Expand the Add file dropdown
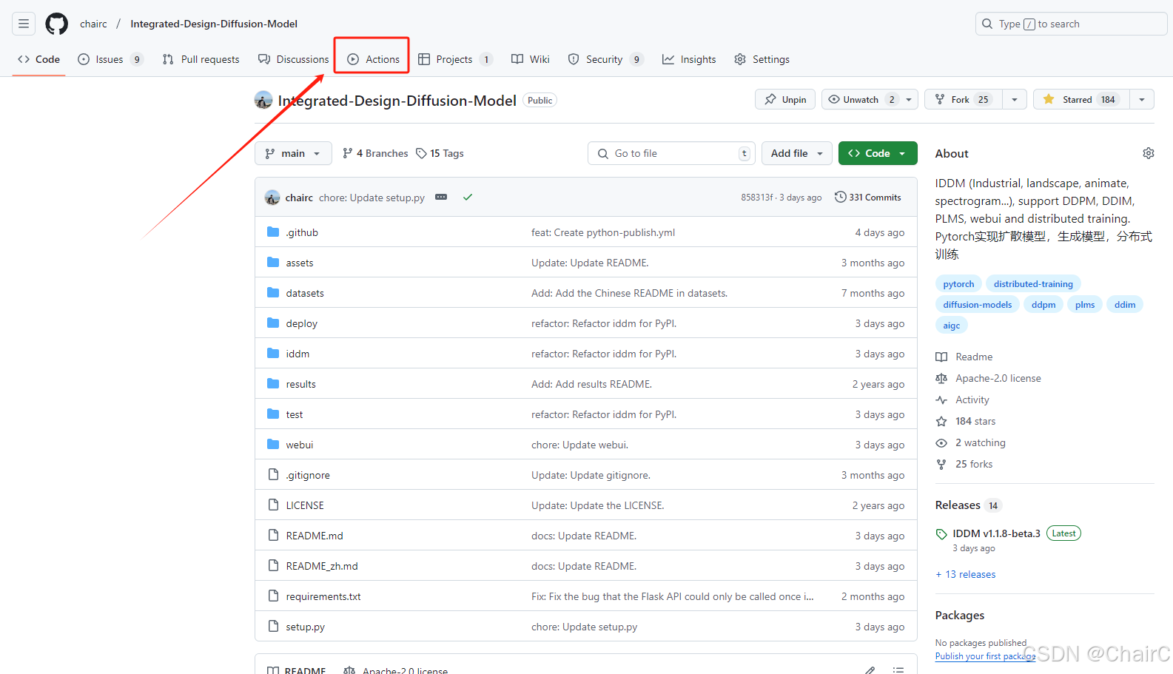The image size is (1173, 674). click(x=797, y=153)
